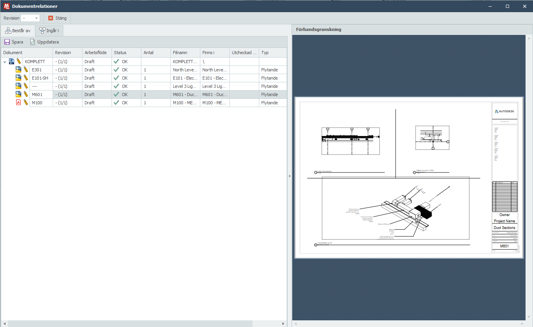Click the drawing file icon of E101-SH

tap(18, 78)
